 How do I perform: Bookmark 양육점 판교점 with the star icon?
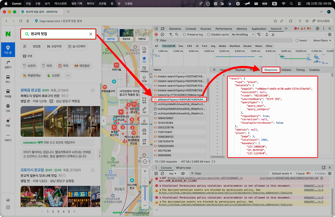93,90
